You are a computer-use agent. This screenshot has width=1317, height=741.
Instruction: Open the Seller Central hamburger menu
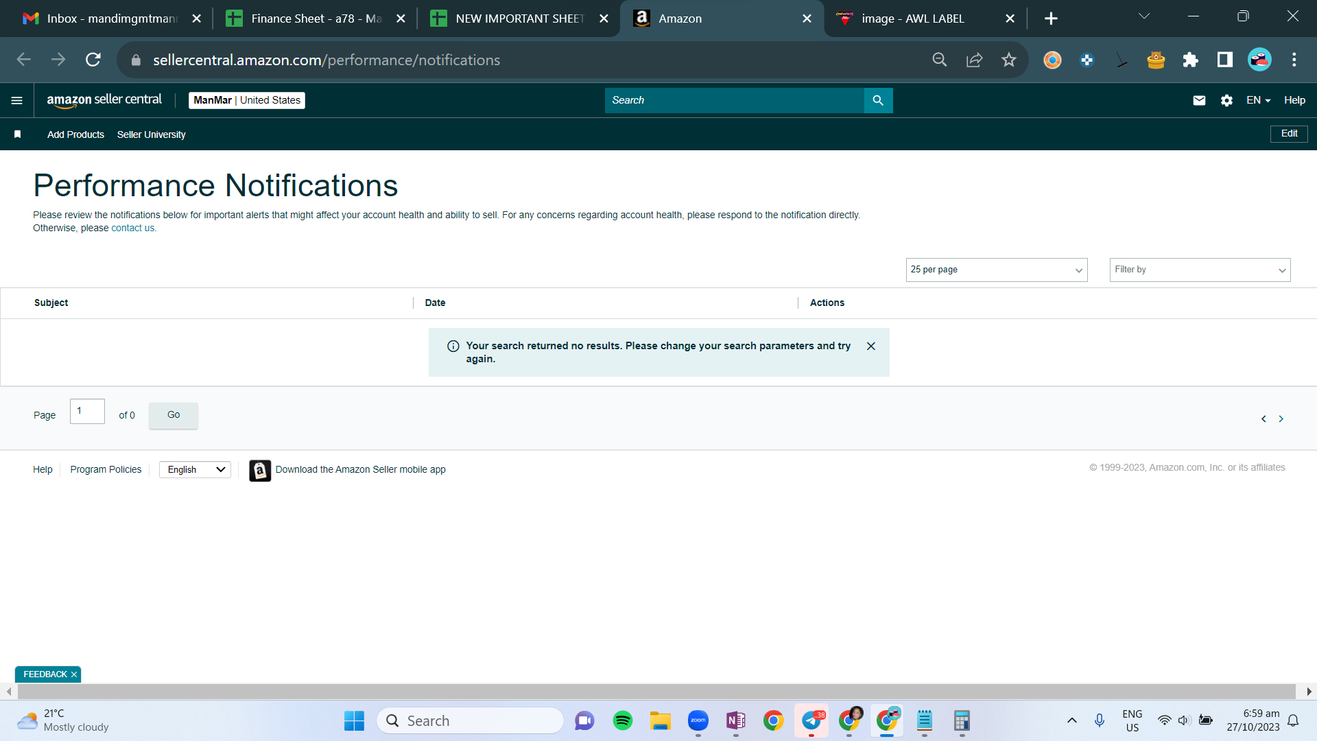pyautogui.click(x=17, y=100)
